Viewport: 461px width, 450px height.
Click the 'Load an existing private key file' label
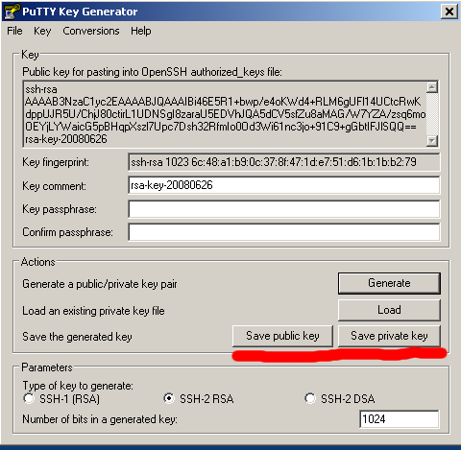[93, 311]
